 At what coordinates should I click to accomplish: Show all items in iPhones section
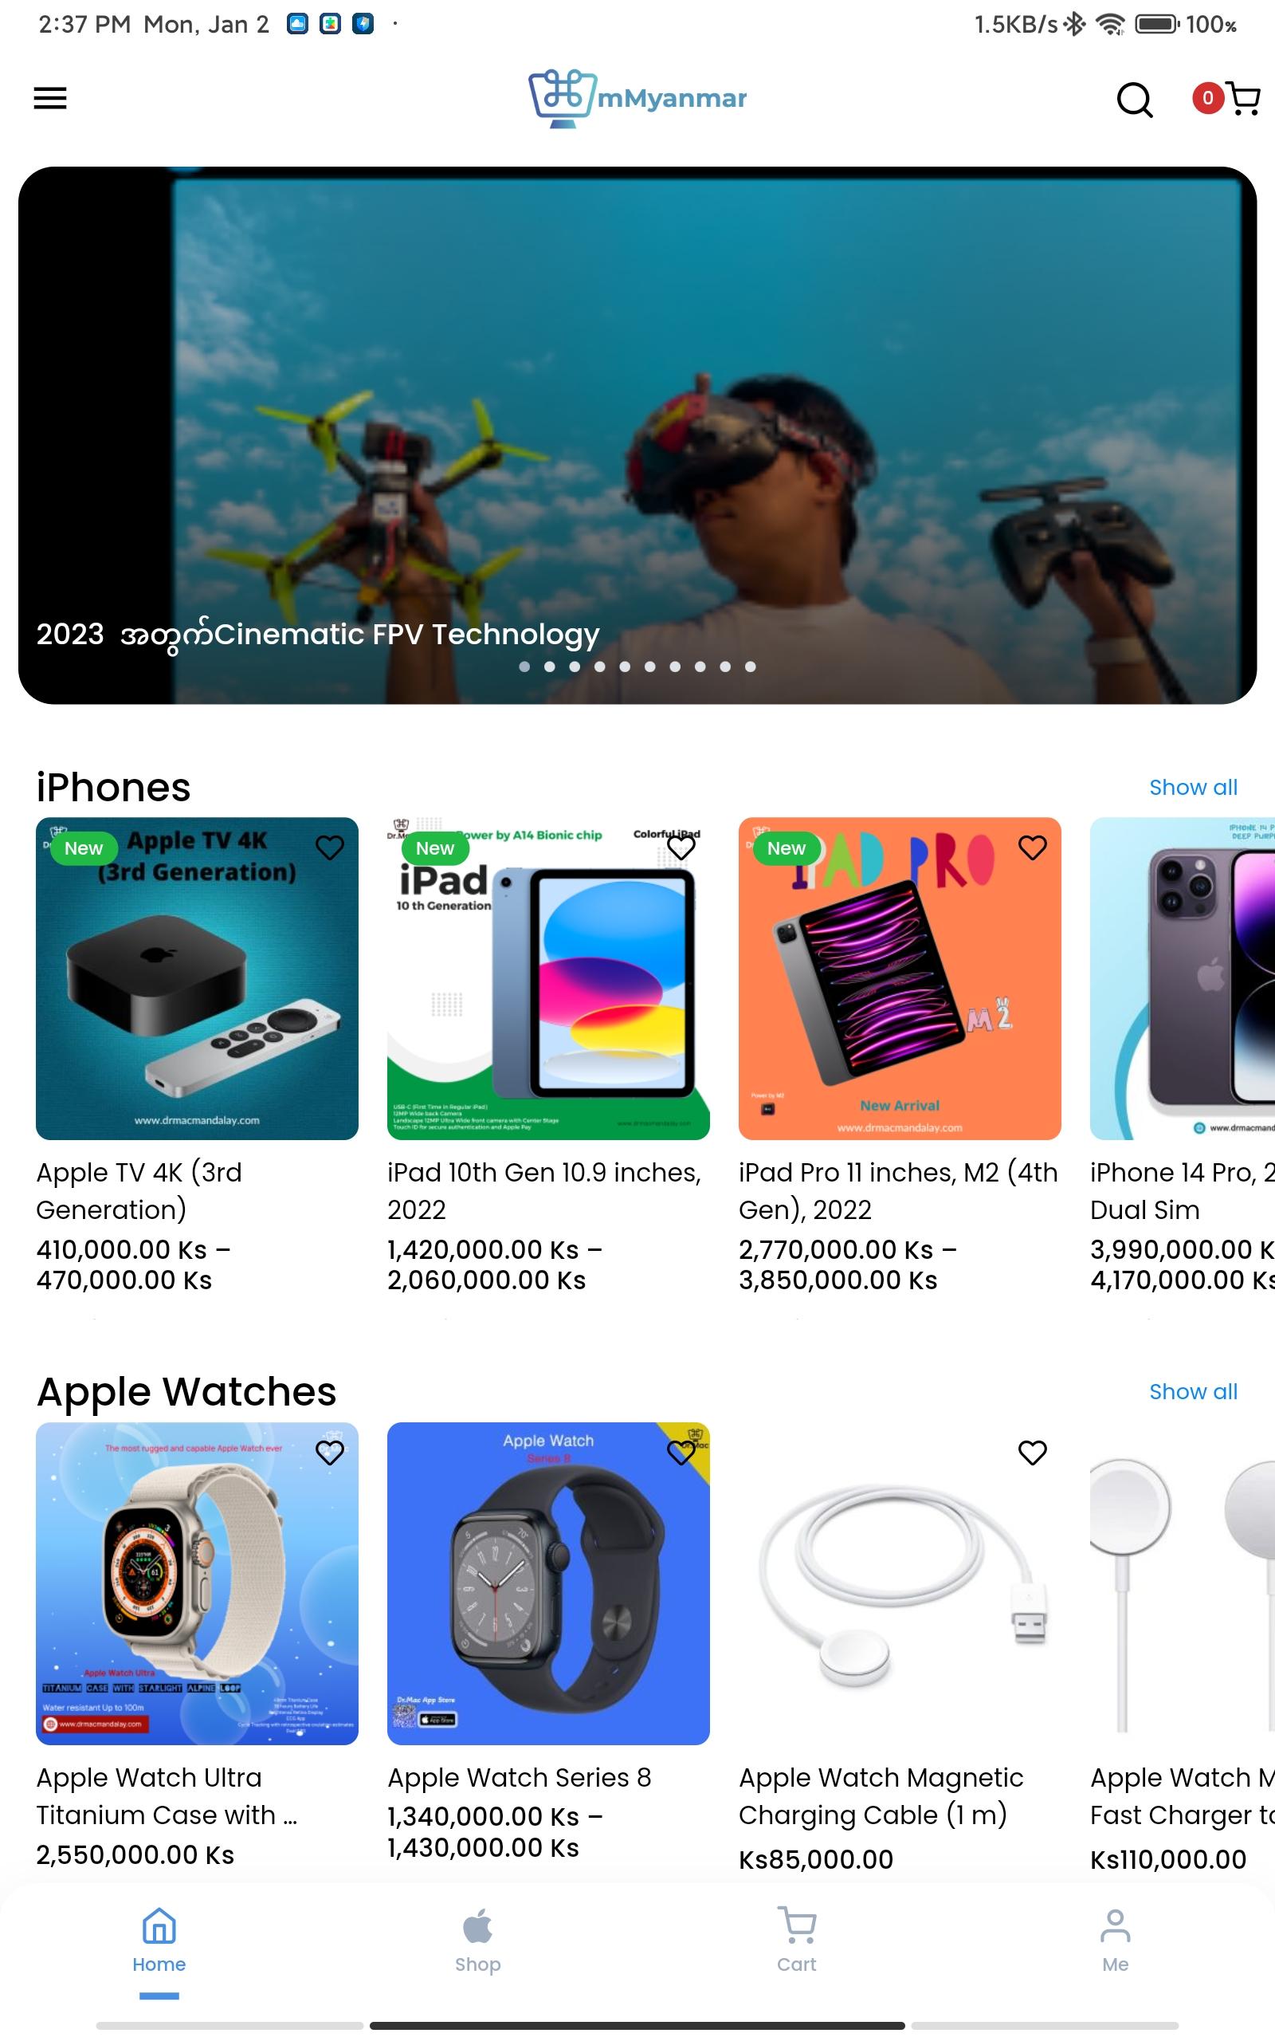(x=1193, y=787)
